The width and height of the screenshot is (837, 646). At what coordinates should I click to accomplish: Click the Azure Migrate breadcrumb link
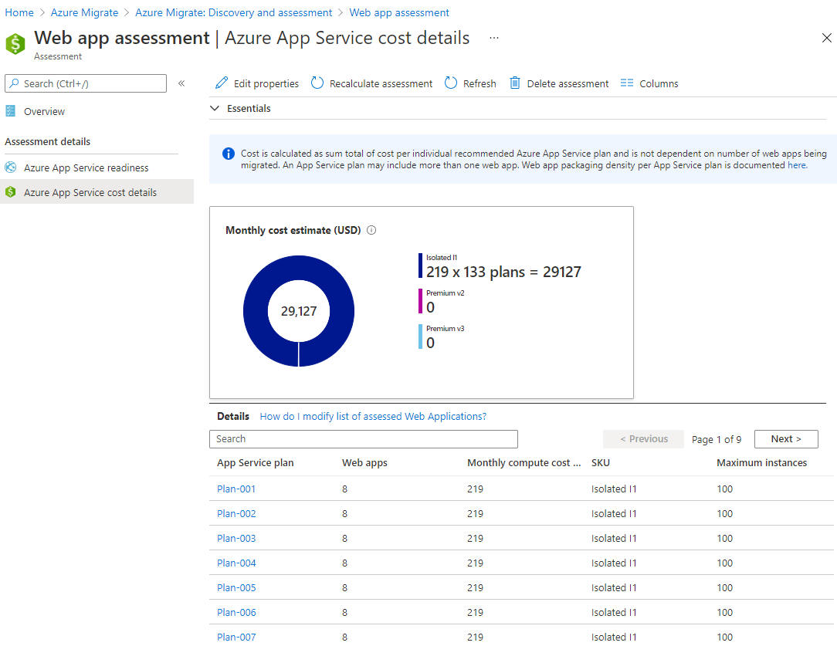(84, 12)
